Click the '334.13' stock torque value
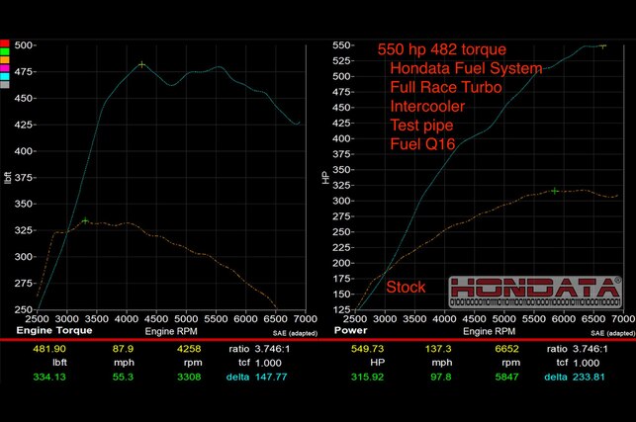Screen dimensions: 636x422 coord(49,377)
